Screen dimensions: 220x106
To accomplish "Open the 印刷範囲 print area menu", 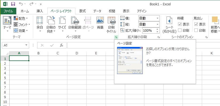I will point(75,24).
